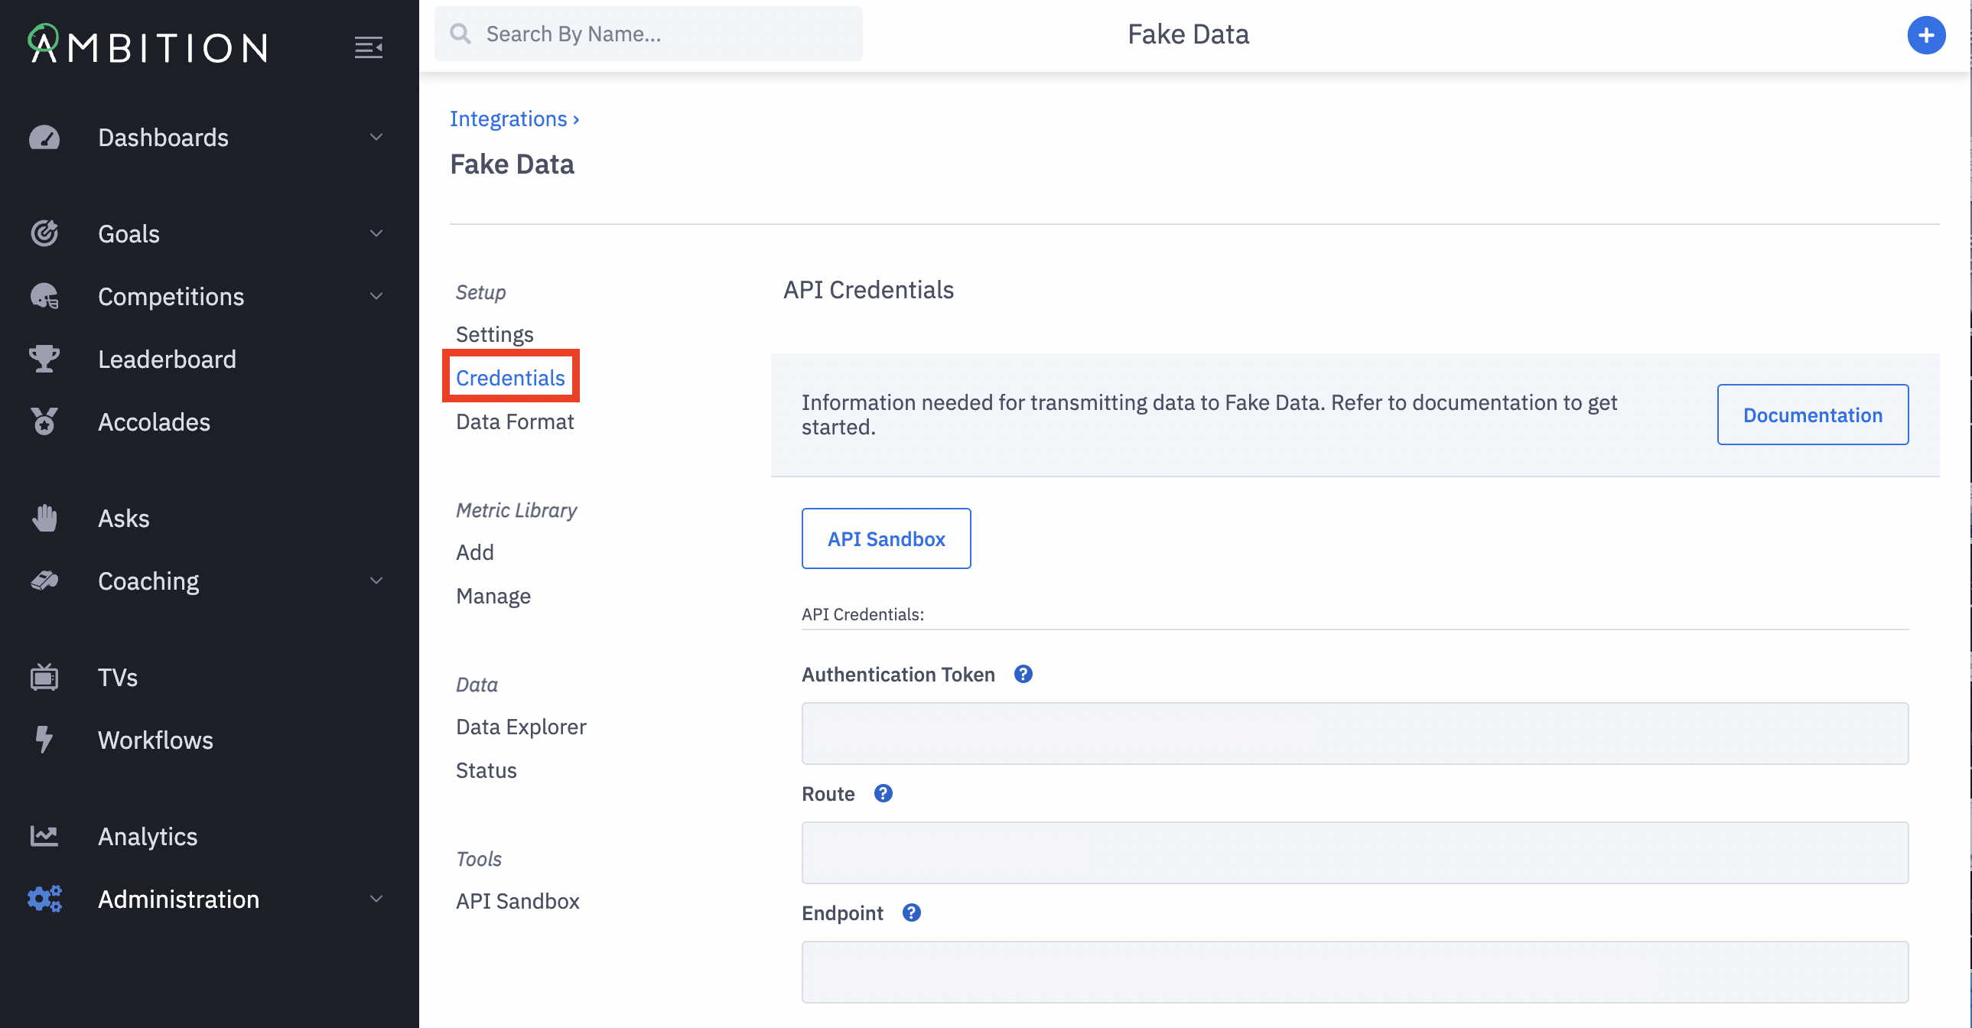The image size is (1972, 1028).
Task: Expand the Administration menu chevron
Action: pyautogui.click(x=376, y=899)
